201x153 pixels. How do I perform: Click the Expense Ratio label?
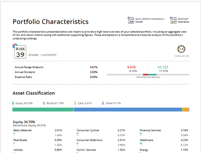click(23, 77)
